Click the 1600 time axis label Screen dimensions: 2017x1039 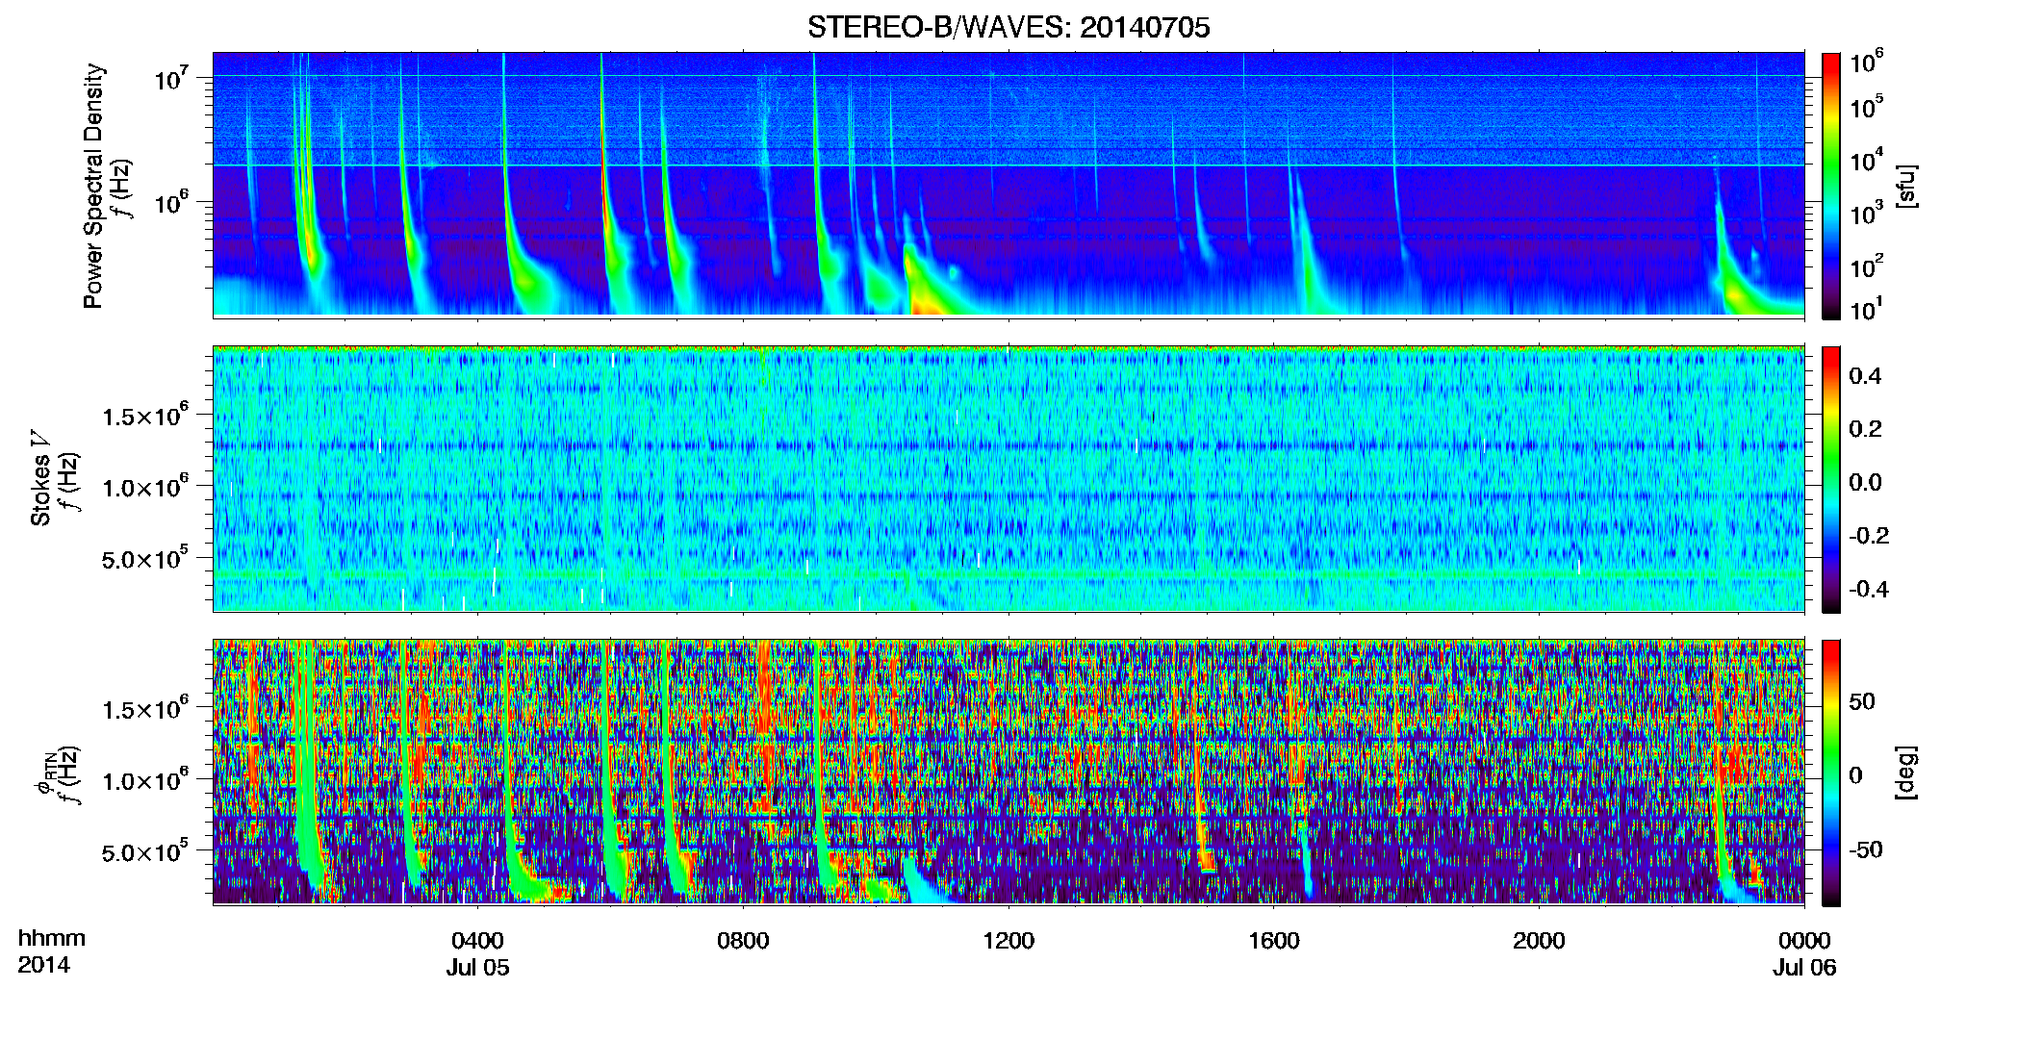(x=1274, y=940)
